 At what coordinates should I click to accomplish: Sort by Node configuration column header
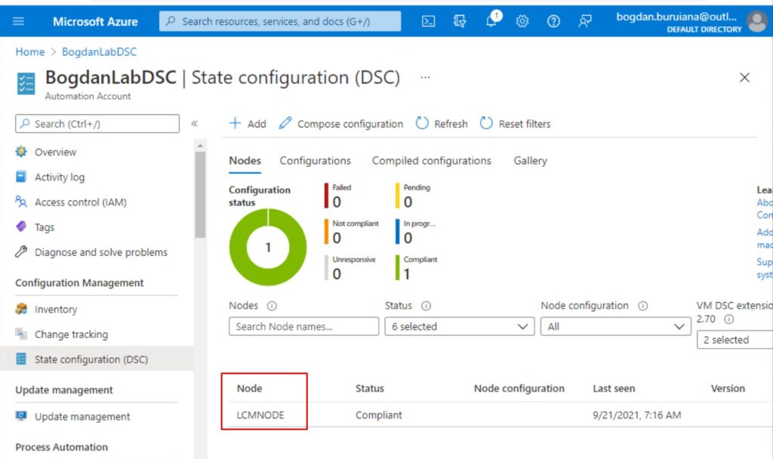pyautogui.click(x=519, y=389)
